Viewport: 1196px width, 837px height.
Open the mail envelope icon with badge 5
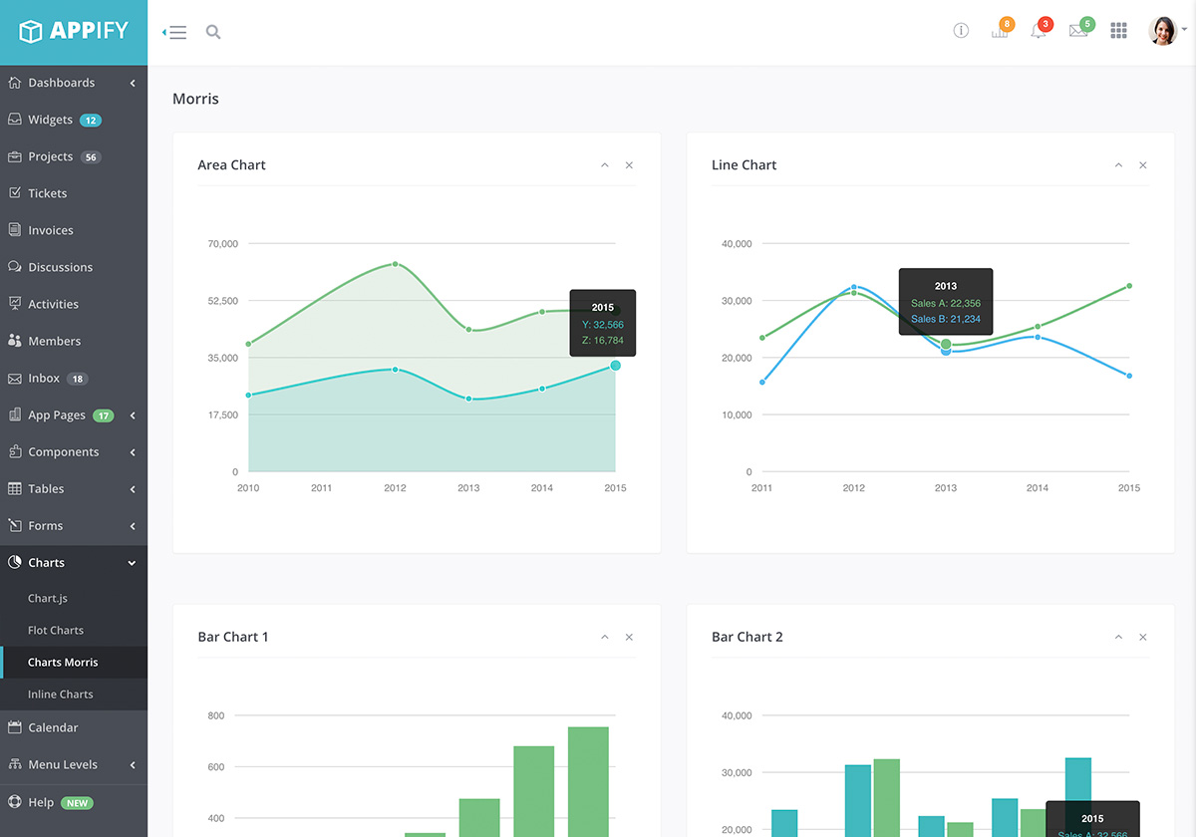pyautogui.click(x=1079, y=30)
